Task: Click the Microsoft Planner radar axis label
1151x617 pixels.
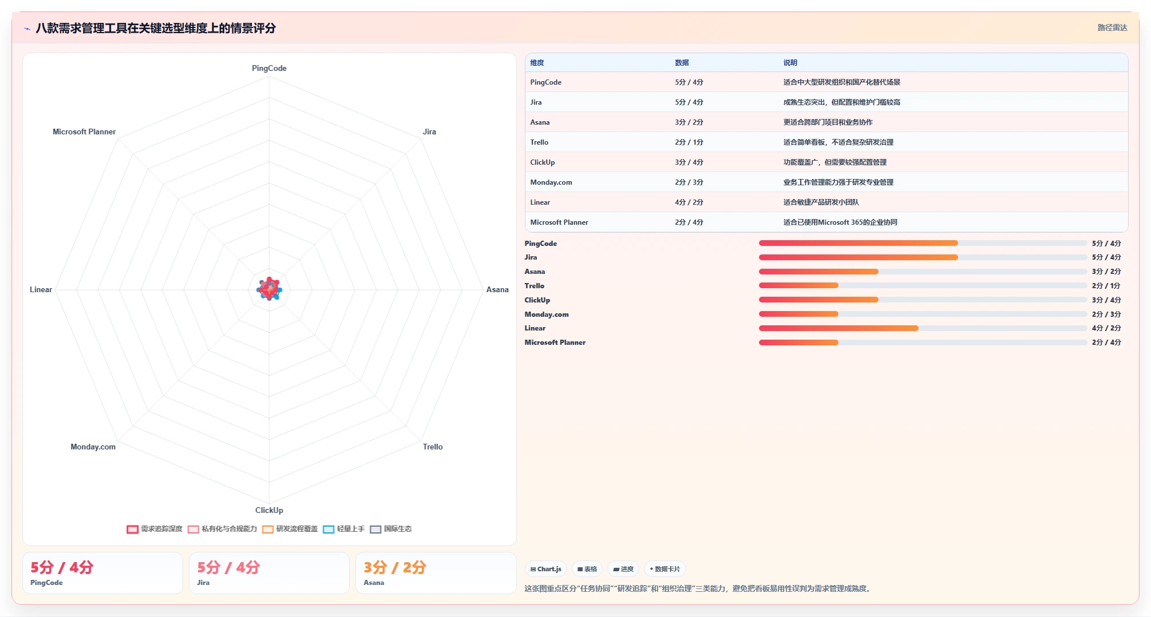Action: (84, 132)
